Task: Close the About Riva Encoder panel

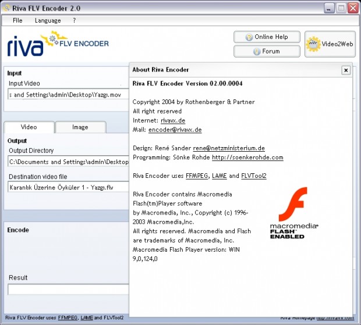Action: tap(346, 70)
